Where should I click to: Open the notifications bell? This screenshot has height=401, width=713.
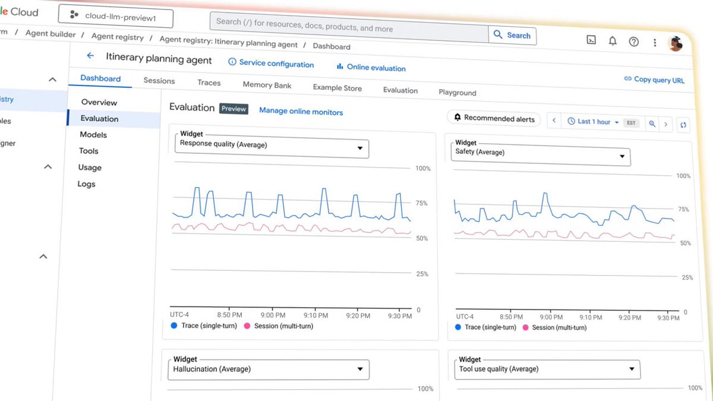(x=613, y=41)
